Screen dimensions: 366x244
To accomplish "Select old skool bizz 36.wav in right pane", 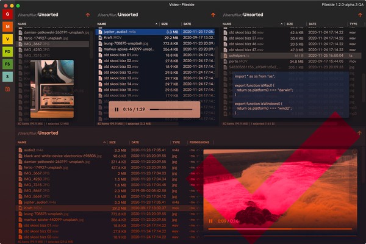I will click(x=291, y=32).
